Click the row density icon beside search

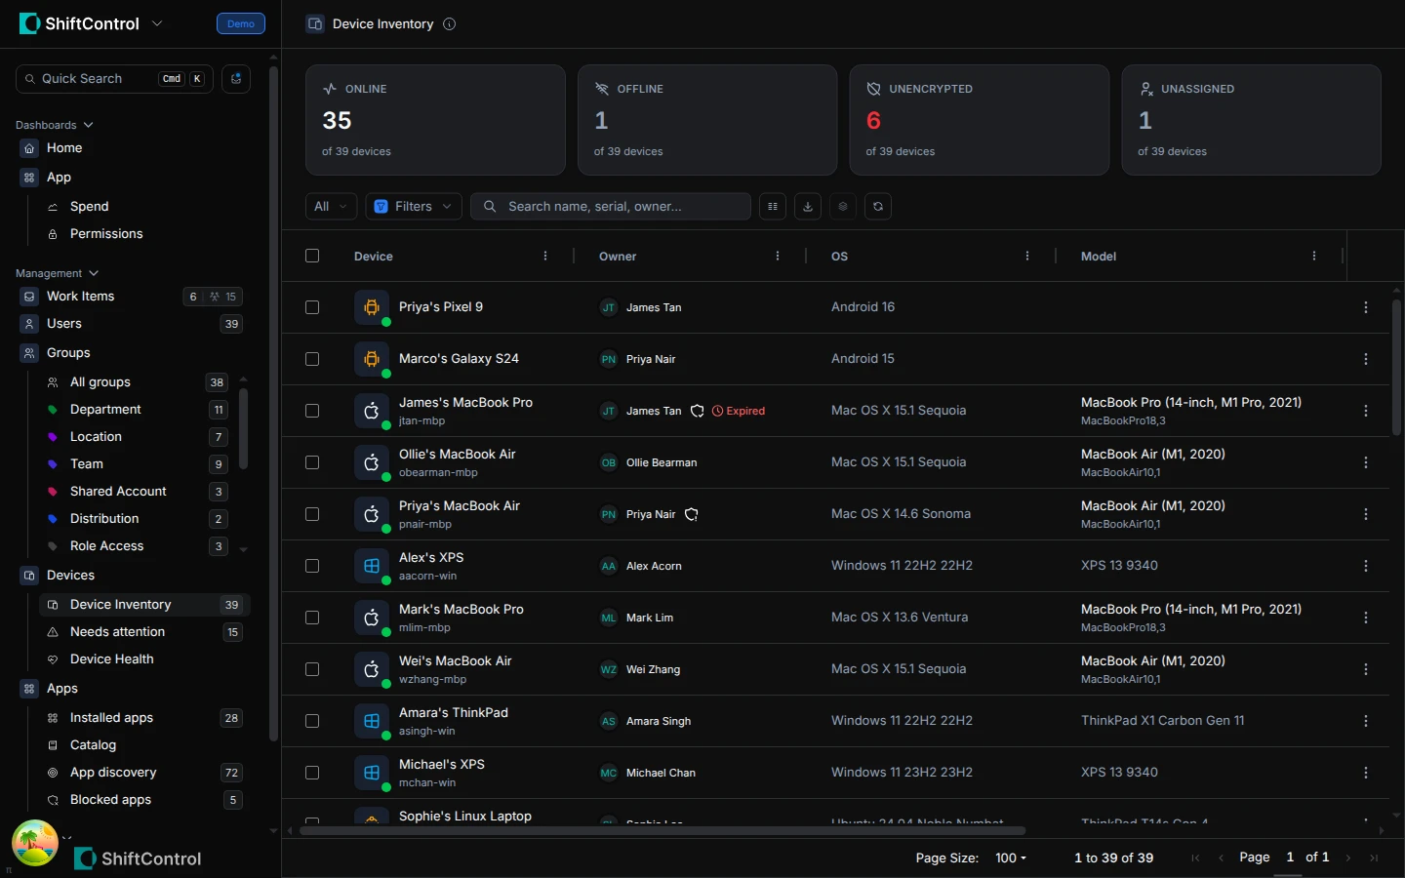click(773, 207)
